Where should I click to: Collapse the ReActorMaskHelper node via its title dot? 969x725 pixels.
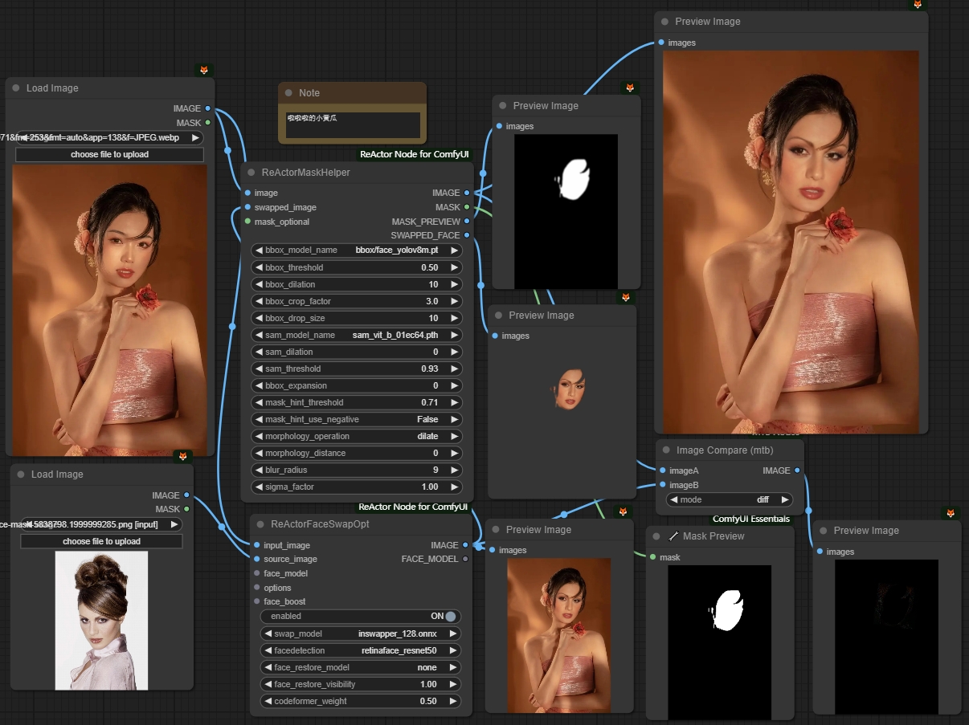coord(251,173)
